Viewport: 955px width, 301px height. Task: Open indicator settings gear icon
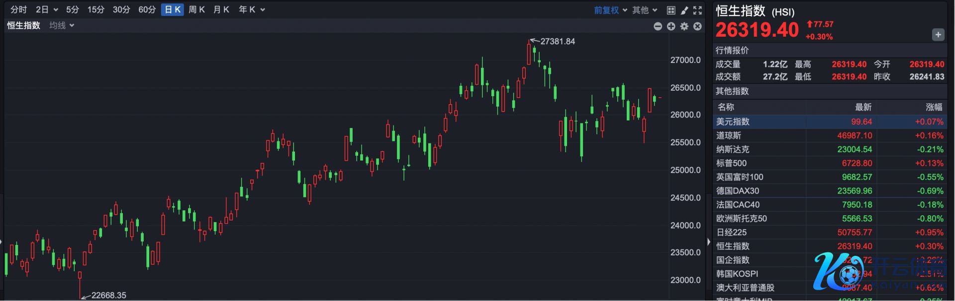coord(684,26)
